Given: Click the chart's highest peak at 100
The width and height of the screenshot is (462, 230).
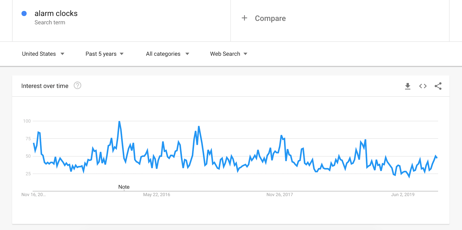Looking at the screenshot, I should pos(119,122).
